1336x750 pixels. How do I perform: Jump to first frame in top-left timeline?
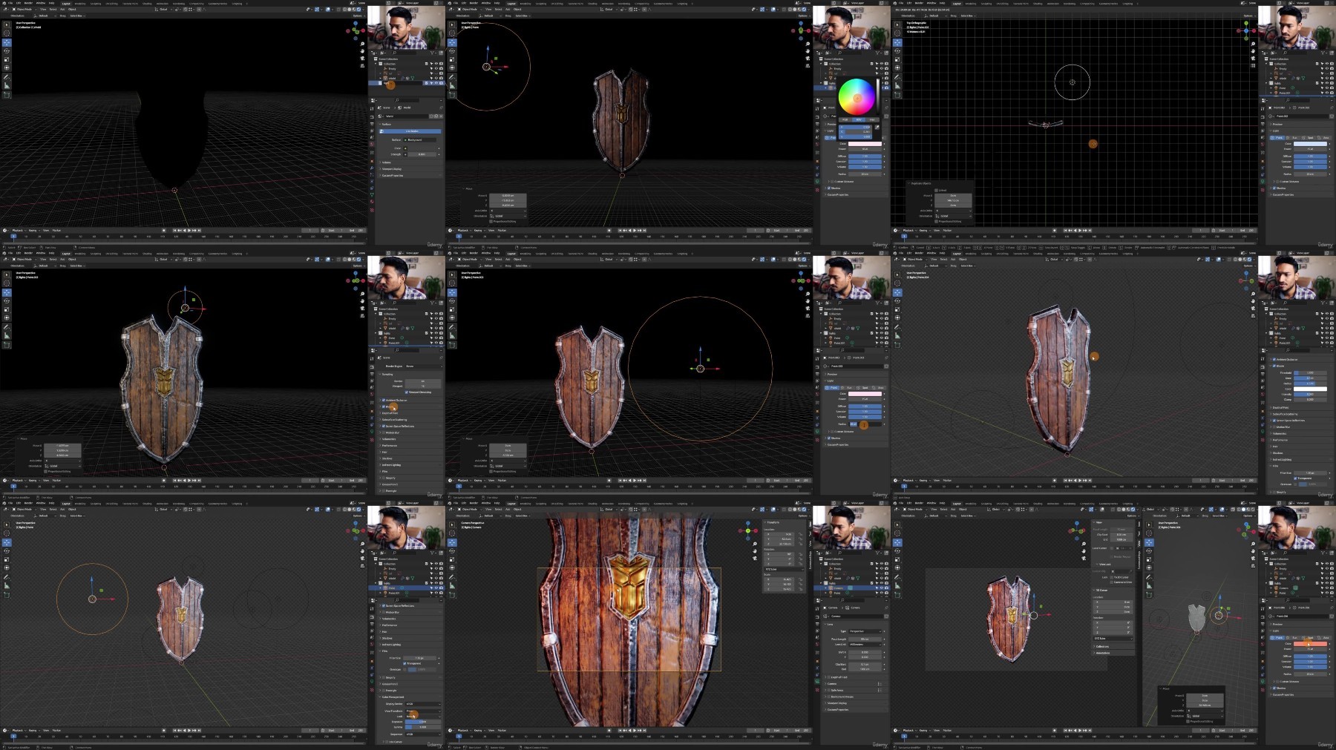pos(174,230)
